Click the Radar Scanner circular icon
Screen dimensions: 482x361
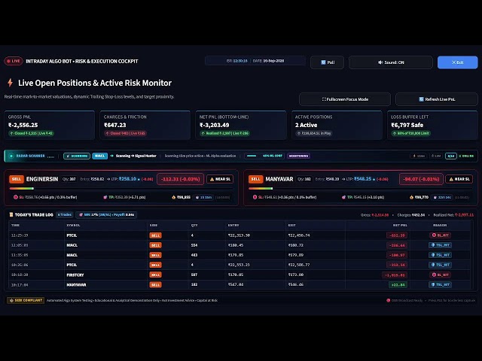[11, 156]
